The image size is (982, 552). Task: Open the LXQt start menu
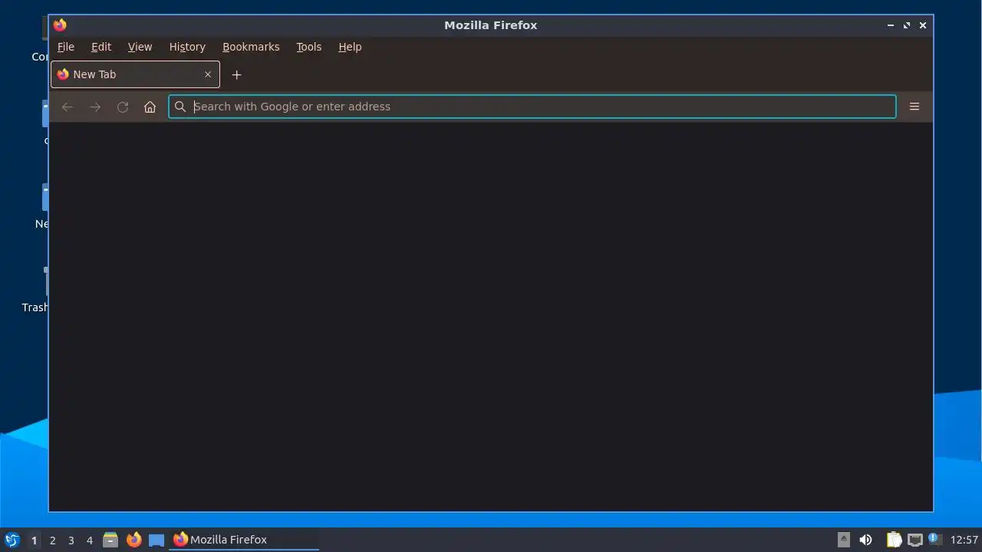click(12, 540)
